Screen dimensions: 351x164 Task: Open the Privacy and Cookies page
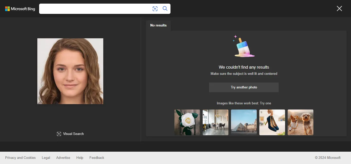(20, 158)
